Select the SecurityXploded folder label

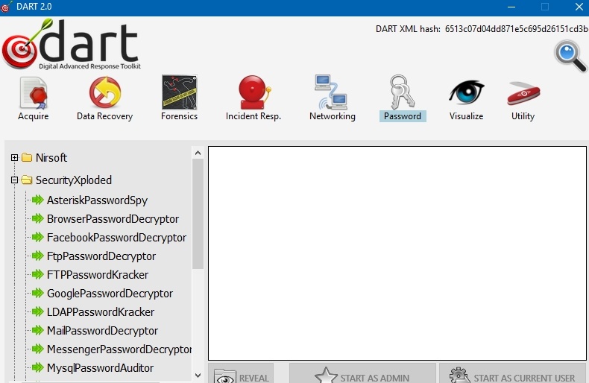click(x=74, y=180)
